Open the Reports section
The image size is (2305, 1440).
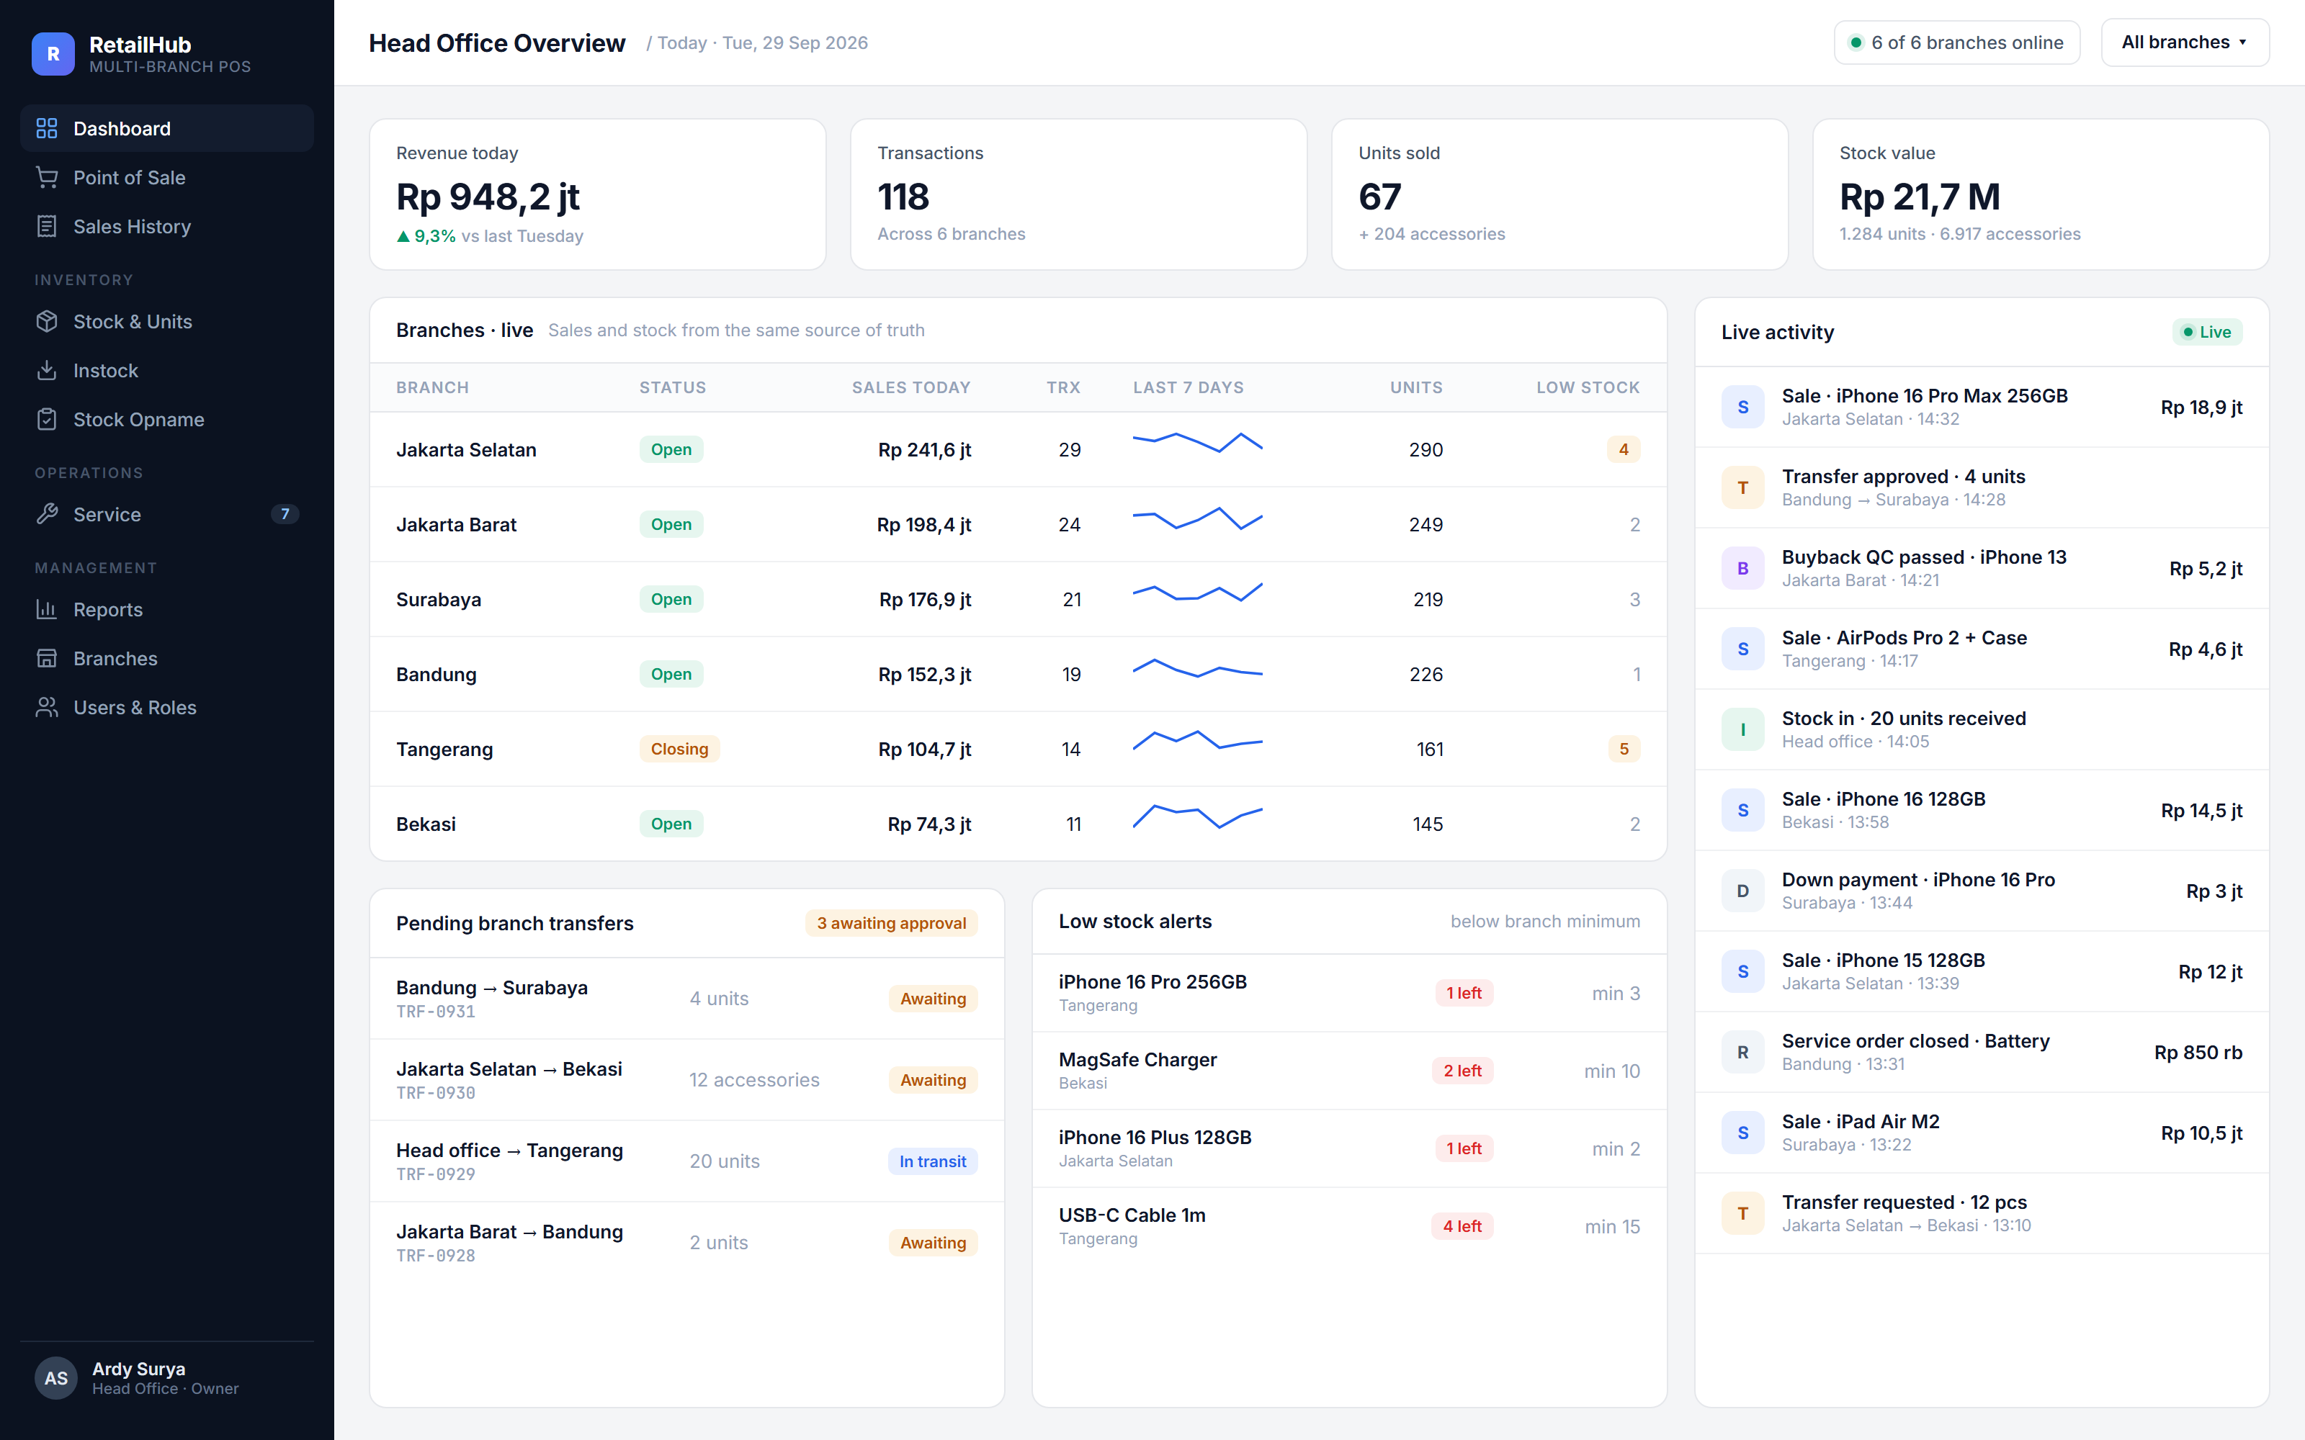click(x=166, y=610)
